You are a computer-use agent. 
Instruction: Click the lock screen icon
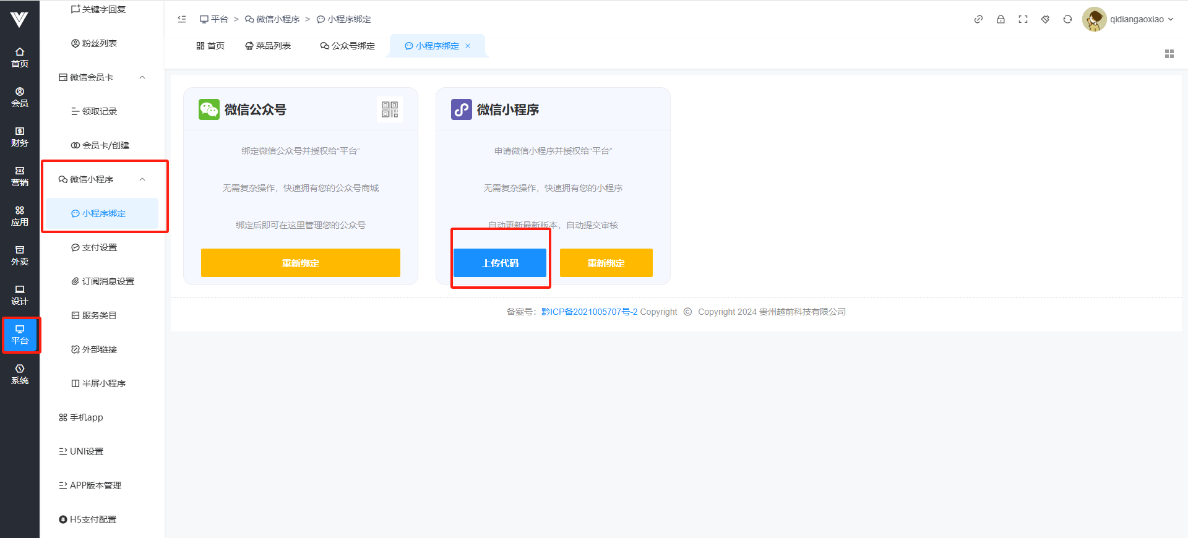(1001, 19)
